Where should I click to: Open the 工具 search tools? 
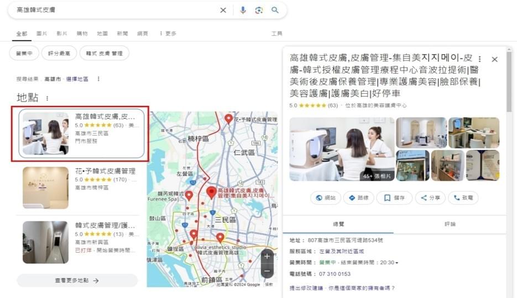tap(276, 34)
